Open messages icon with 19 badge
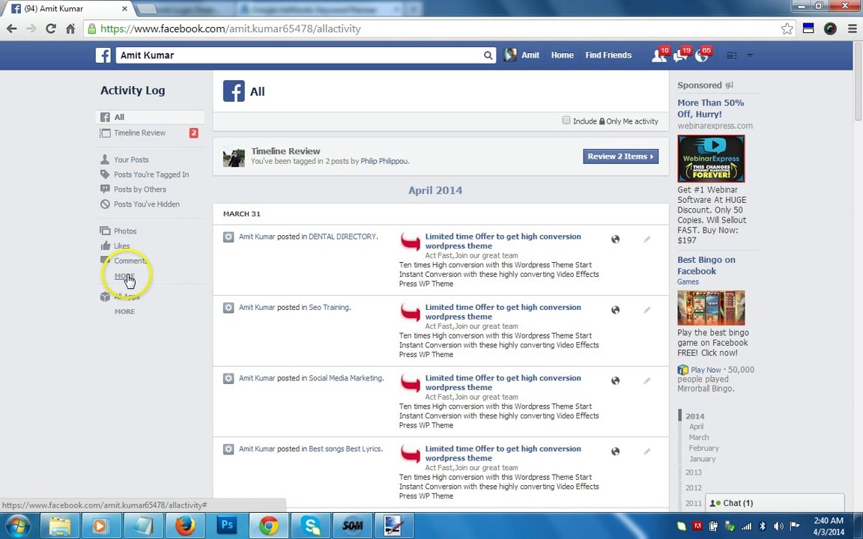Viewport: 863px width, 539px height. 680,55
